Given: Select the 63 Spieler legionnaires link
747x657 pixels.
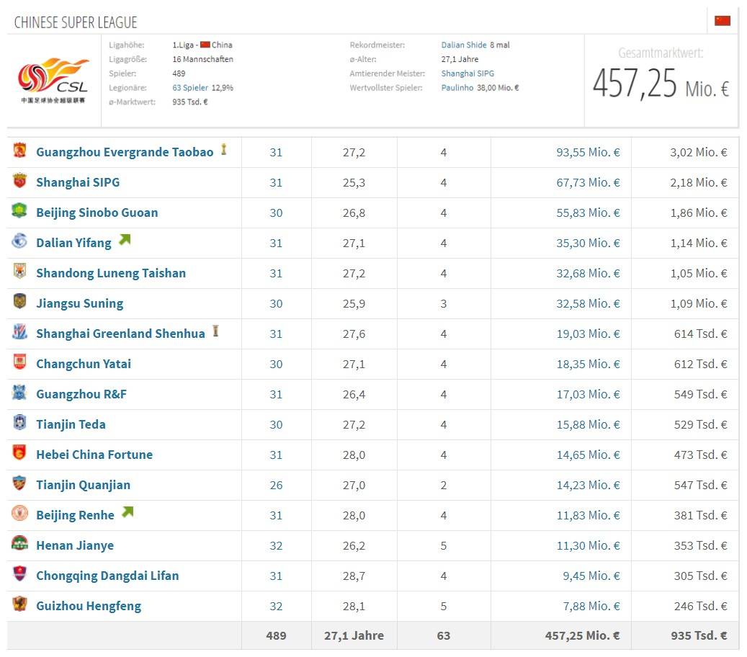Looking at the screenshot, I should pyautogui.click(x=190, y=88).
